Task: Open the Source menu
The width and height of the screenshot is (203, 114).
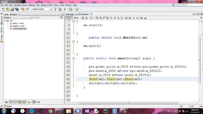Action: pyautogui.click(x=25, y=5)
